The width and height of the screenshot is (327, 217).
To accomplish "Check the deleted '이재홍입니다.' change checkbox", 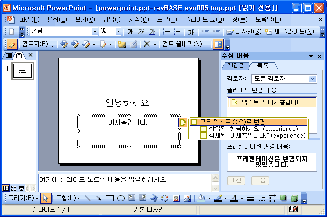I will coord(203,136).
